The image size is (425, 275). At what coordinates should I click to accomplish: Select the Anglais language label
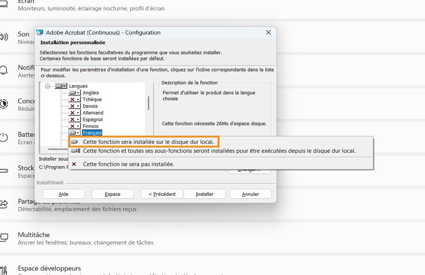pyautogui.click(x=91, y=93)
